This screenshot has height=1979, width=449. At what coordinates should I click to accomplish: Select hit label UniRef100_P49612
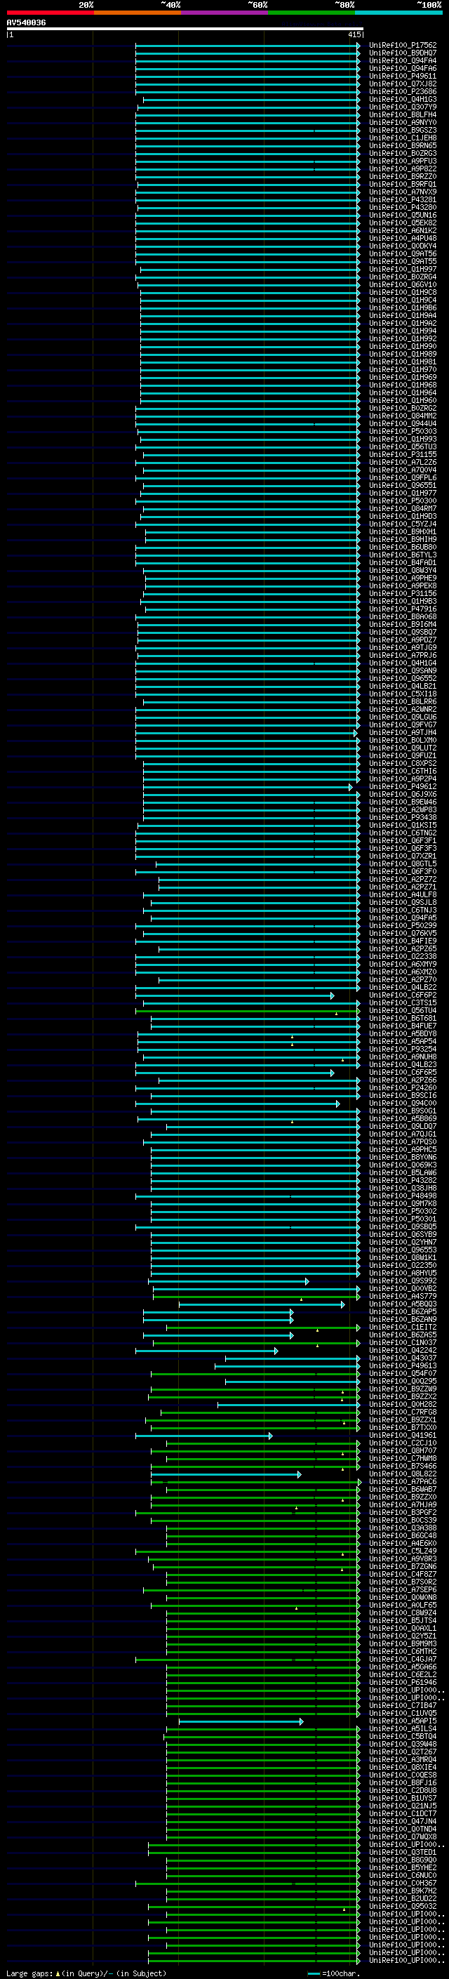402,787
